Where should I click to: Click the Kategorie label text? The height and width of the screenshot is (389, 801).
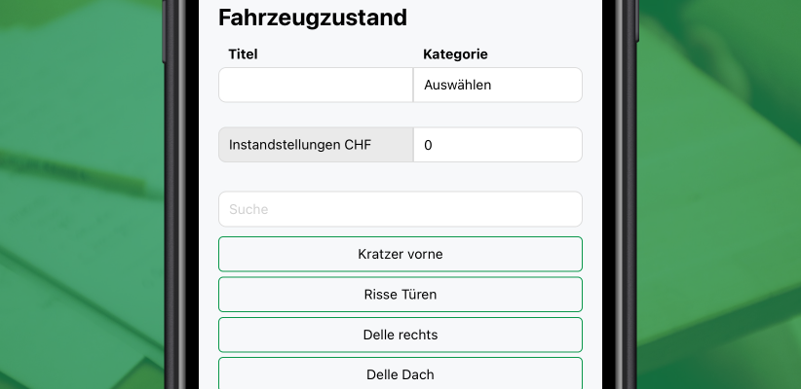point(455,54)
